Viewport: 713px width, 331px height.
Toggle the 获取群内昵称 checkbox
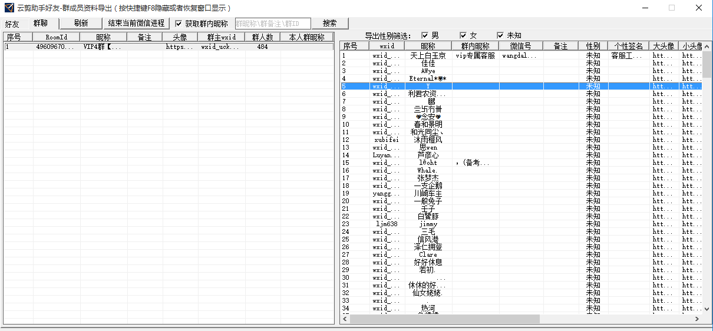click(x=179, y=24)
